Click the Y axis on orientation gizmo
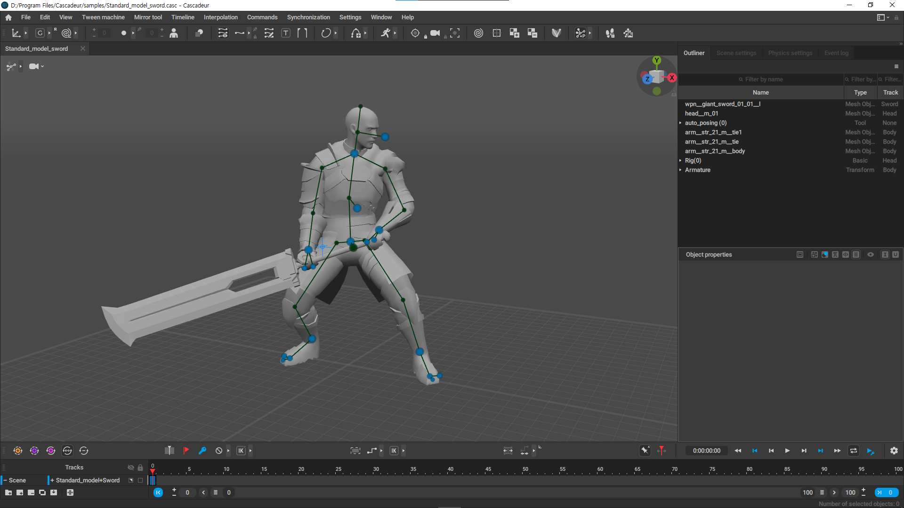 click(x=657, y=61)
